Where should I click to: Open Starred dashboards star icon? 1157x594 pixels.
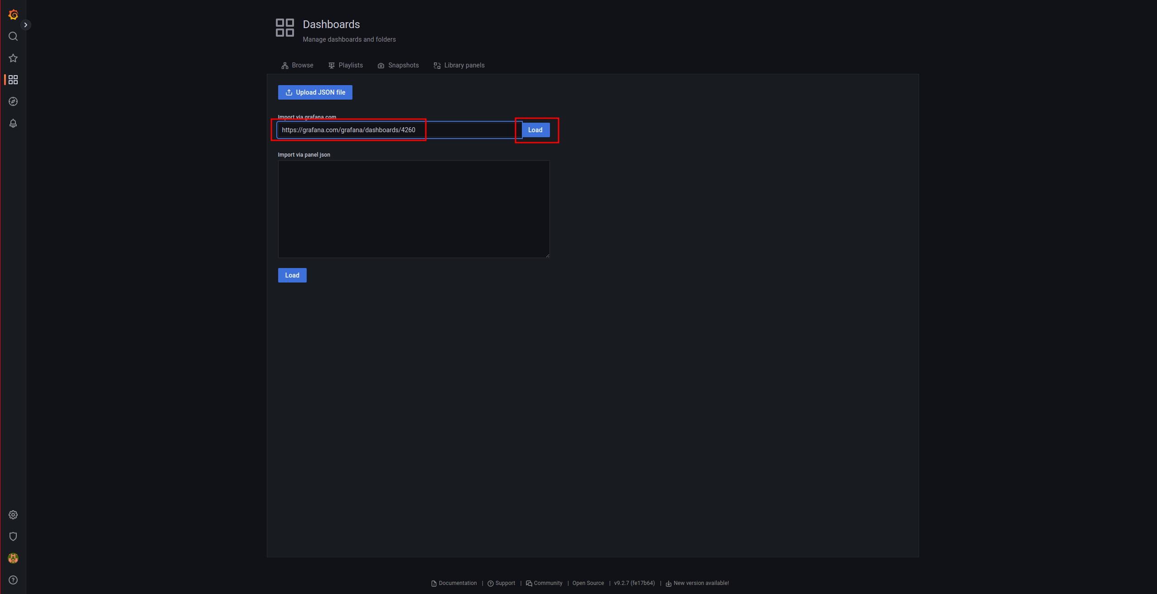13,58
